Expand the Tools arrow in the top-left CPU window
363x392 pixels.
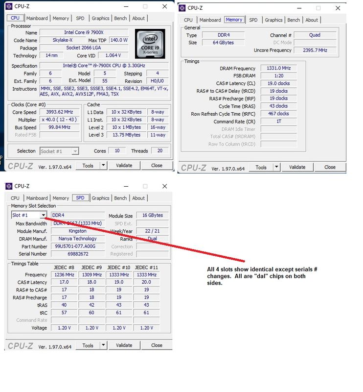103,165
